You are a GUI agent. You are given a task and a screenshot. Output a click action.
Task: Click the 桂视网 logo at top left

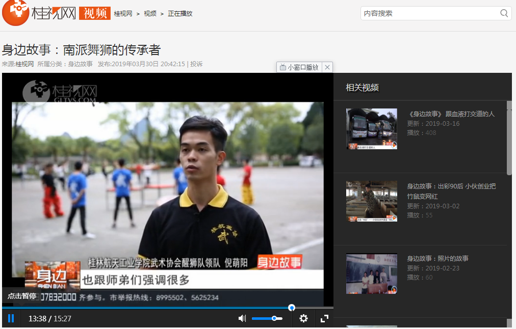(39, 13)
